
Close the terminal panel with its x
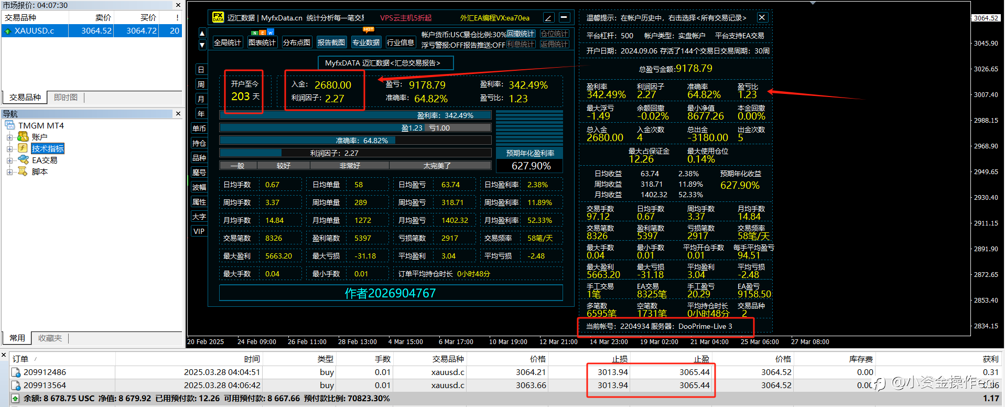pos(4,356)
